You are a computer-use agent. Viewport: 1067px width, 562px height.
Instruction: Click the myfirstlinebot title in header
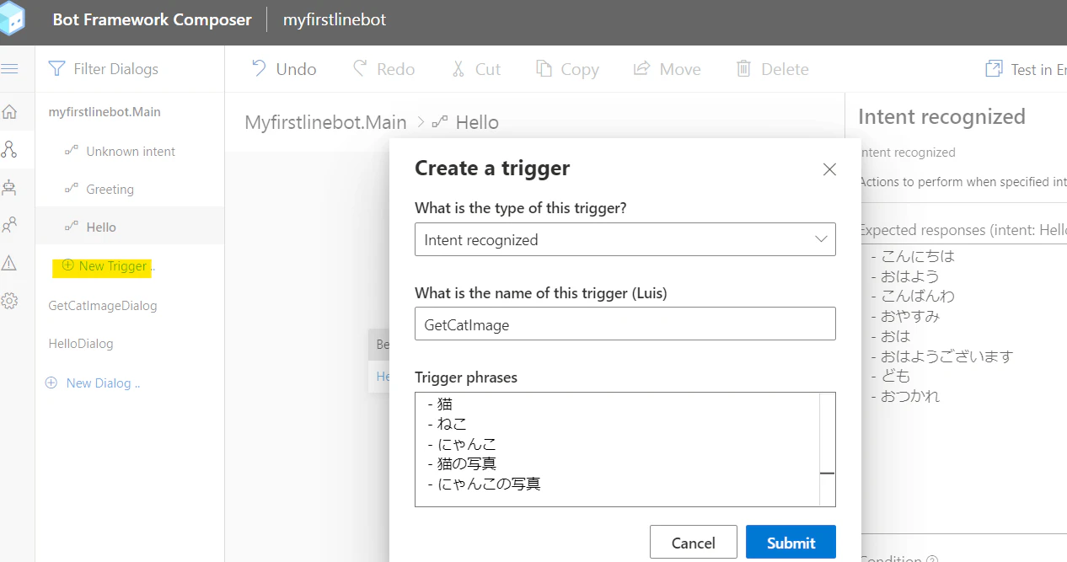[335, 19]
